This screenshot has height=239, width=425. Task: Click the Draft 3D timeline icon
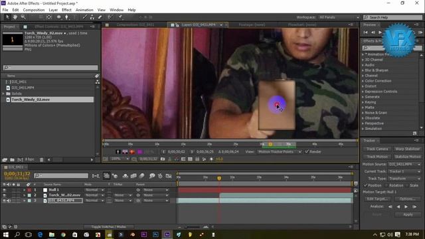(x=115, y=176)
